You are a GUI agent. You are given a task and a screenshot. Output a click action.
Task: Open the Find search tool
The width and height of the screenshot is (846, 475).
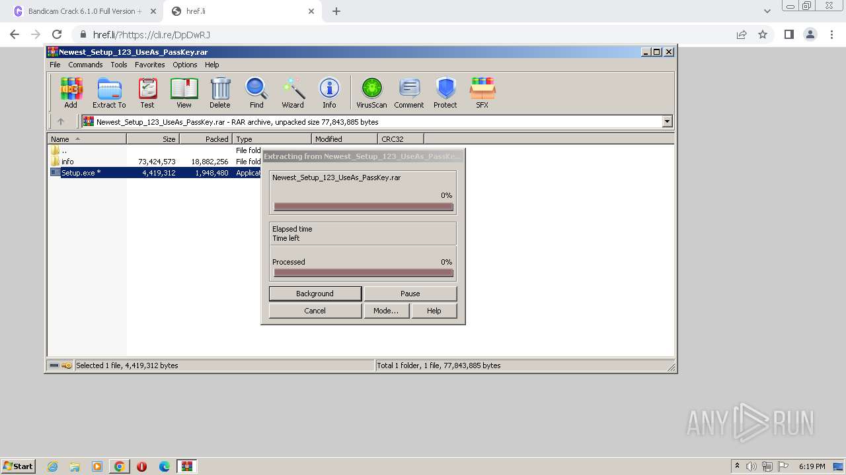click(x=256, y=93)
